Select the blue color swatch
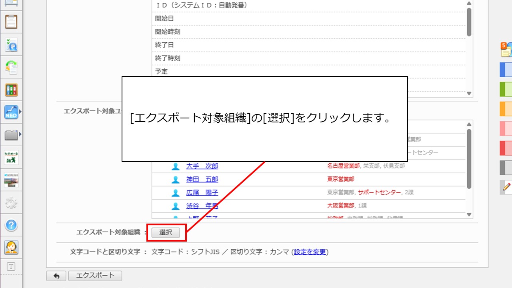512x288 pixels. point(506,70)
